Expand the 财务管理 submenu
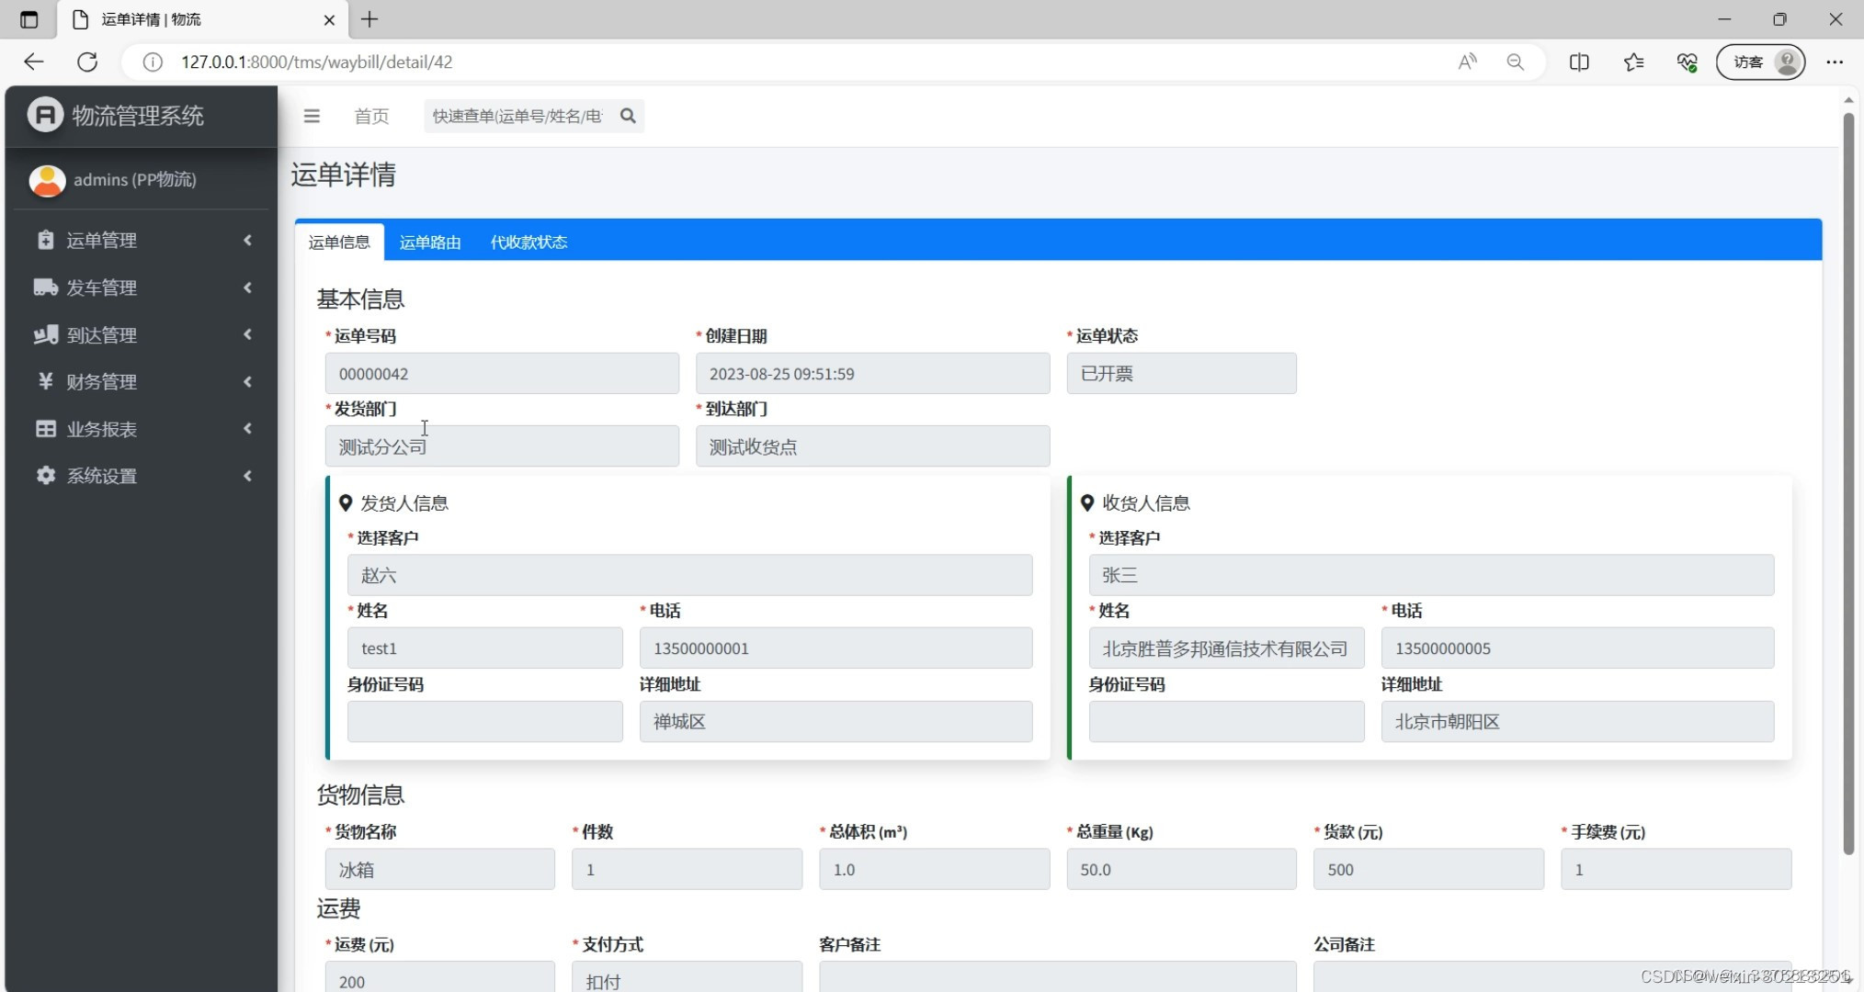Screen dimensions: 1864x992 pyautogui.click(x=247, y=381)
